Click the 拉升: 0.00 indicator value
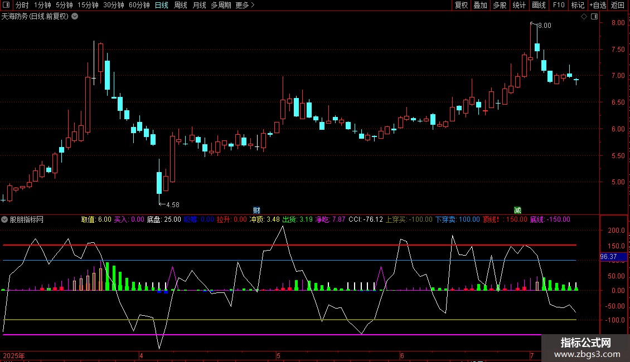The width and height of the screenshot is (630, 362). 232,219
